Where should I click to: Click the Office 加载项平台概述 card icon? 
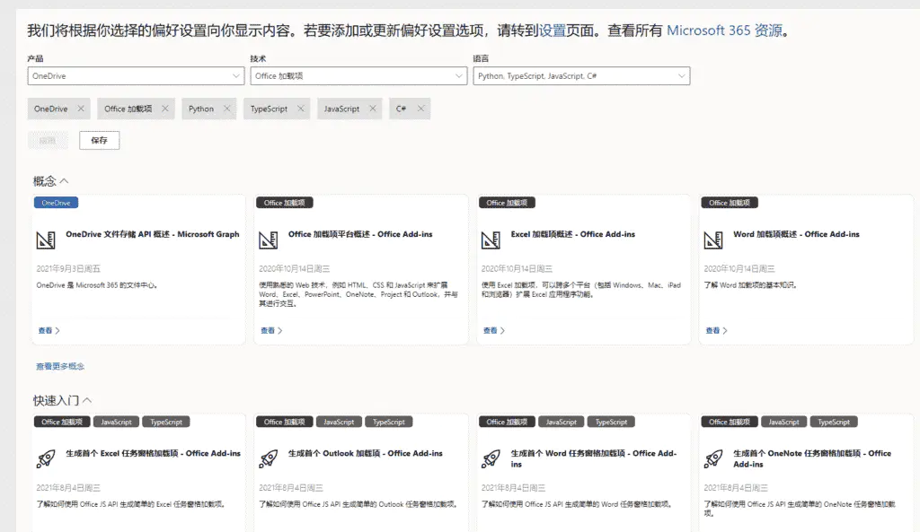pos(268,240)
